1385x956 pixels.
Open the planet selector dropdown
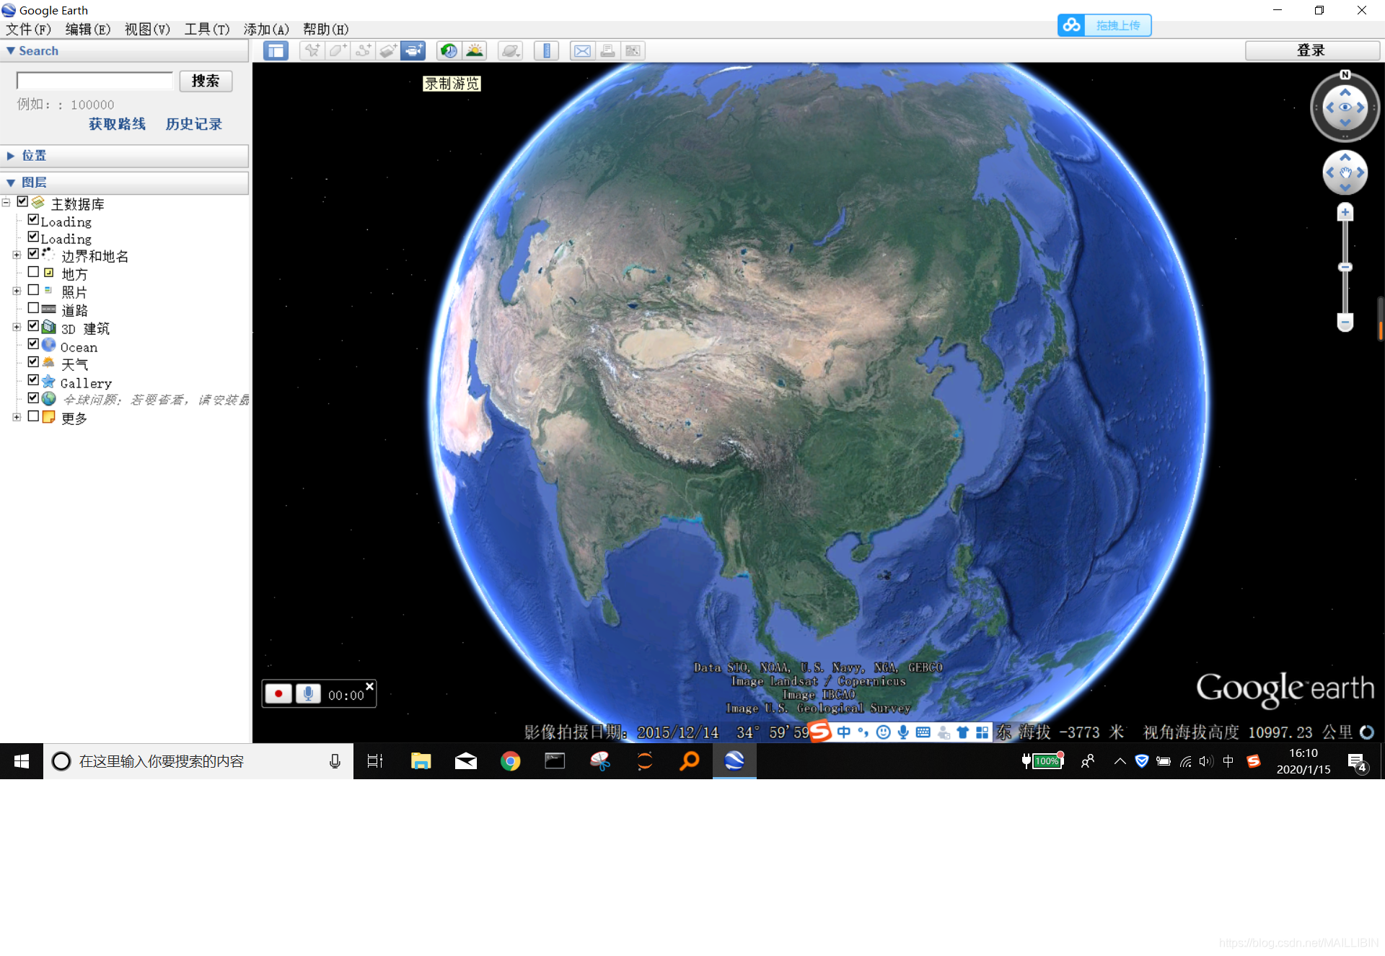510,51
